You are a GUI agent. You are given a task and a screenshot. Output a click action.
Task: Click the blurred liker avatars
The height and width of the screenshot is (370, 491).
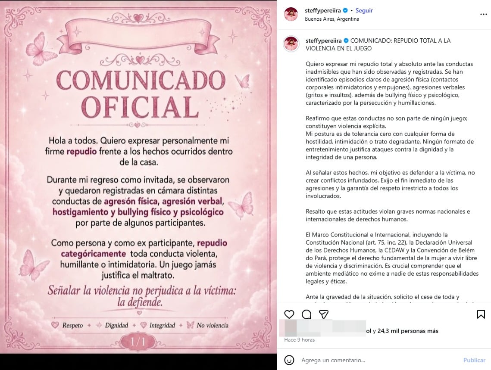pyautogui.click(x=322, y=328)
